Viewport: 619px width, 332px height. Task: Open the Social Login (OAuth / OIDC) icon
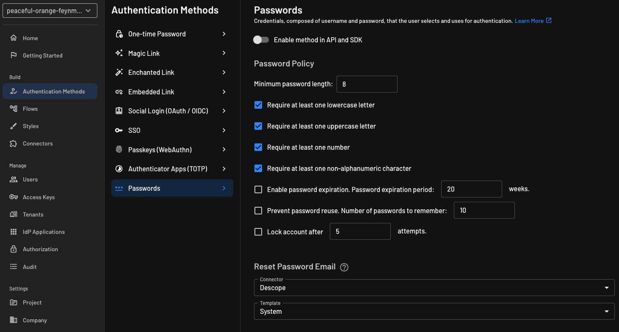tap(119, 111)
